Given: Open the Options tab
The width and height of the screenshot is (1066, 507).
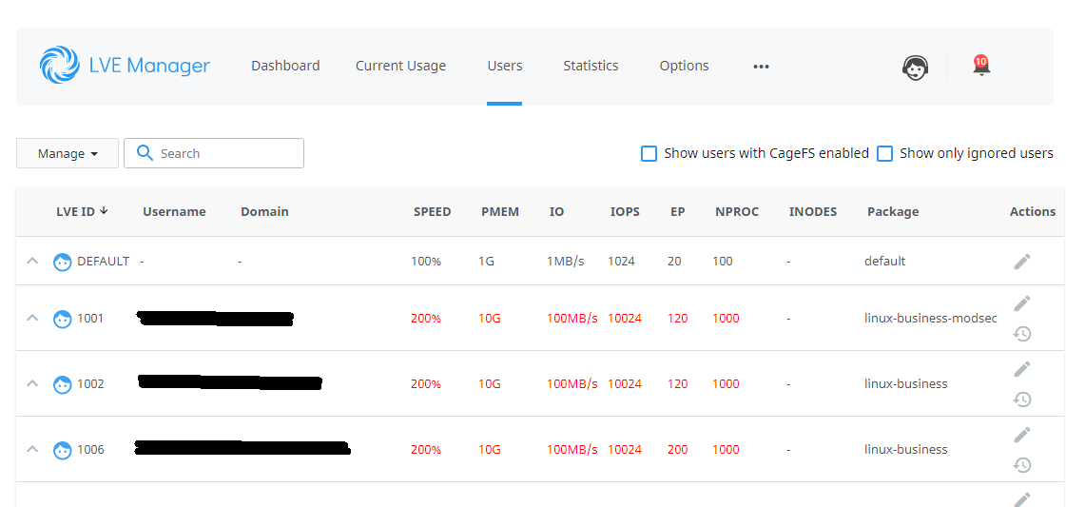Looking at the screenshot, I should [x=684, y=66].
